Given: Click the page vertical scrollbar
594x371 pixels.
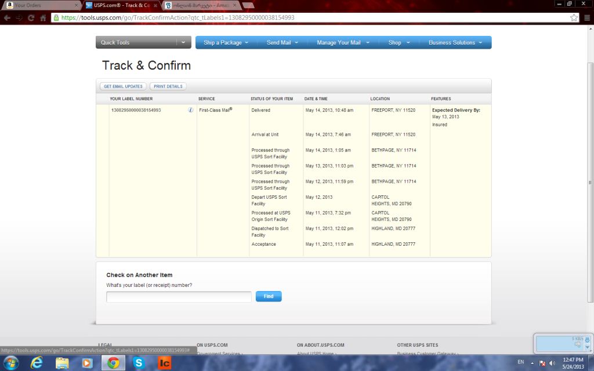Looking at the screenshot, I should coord(590,181).
